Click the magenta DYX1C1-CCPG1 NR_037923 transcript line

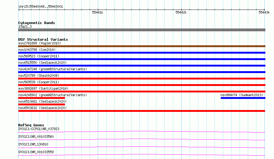[x=142, y=132]
